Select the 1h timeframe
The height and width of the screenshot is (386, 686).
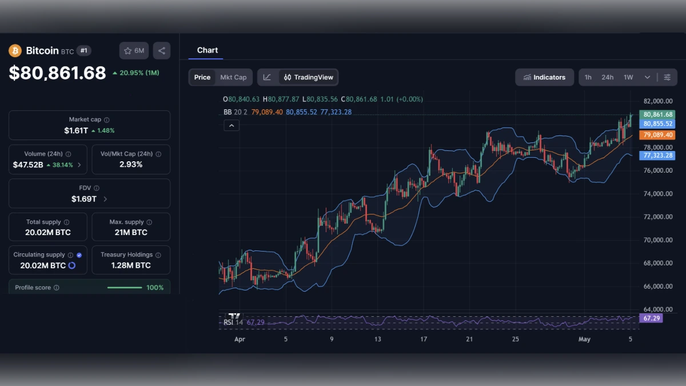pyautogui.click(x=588, y=77)
